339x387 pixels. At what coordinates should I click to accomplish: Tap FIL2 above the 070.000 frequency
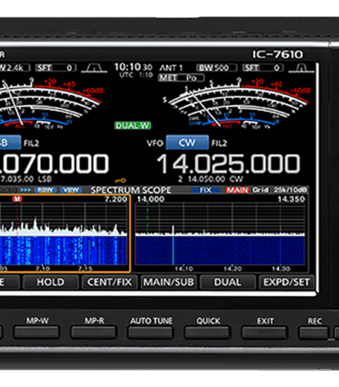click(x=31, y=143)
